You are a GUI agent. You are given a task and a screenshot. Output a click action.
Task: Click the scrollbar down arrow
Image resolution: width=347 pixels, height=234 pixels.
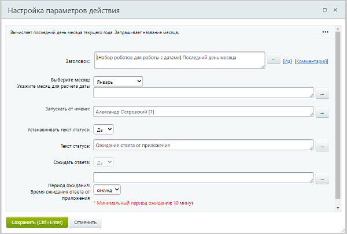tap(338, 207)
